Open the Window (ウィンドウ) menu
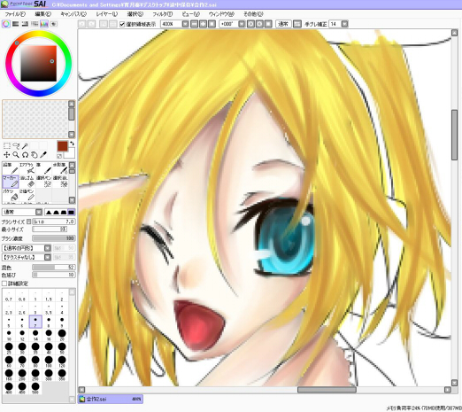 (x=221, y=14)
